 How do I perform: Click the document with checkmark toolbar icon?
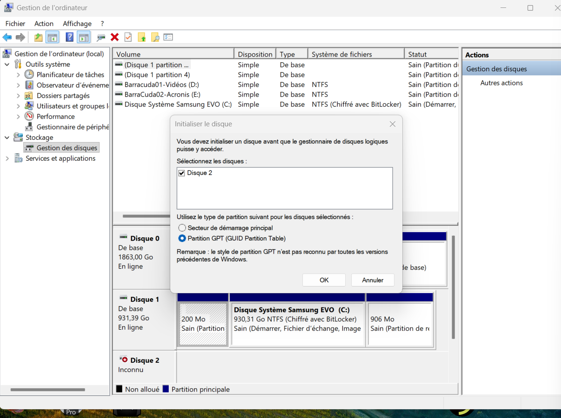coord(128,37)
